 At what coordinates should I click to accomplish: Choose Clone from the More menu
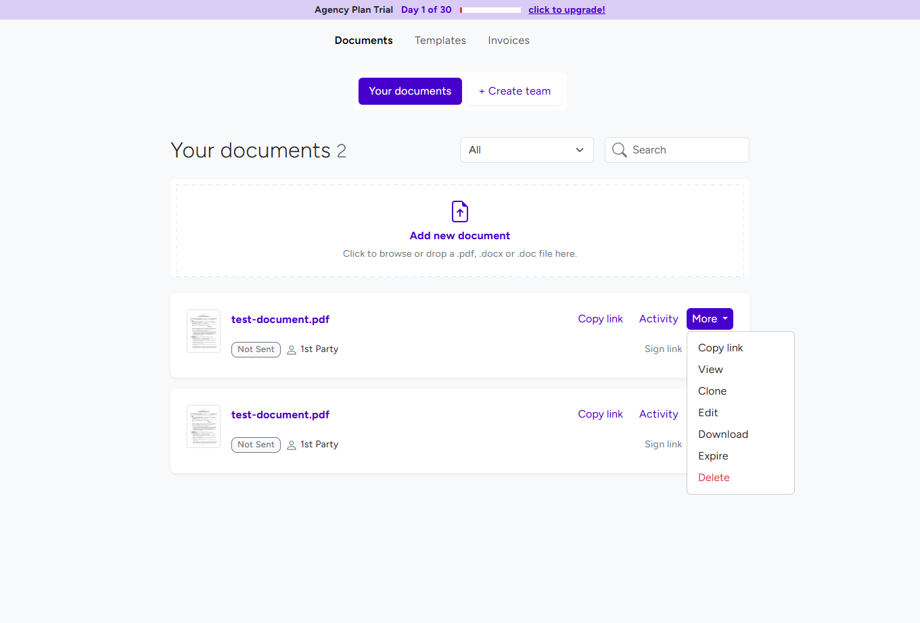[712, 391]
